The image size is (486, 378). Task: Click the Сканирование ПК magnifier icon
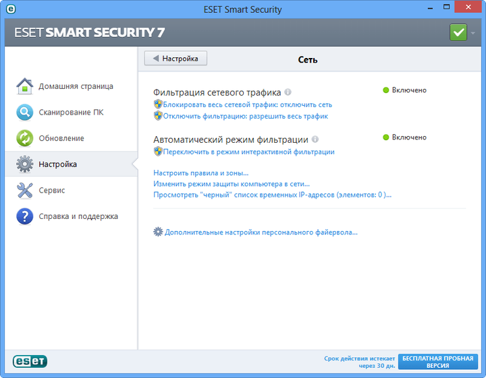click(25, 112)
